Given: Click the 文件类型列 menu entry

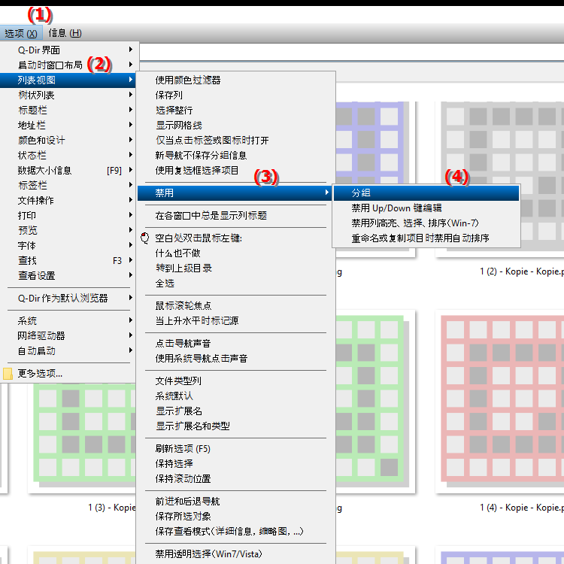Looking at the screenshot, I should click(x=235, y=381).
